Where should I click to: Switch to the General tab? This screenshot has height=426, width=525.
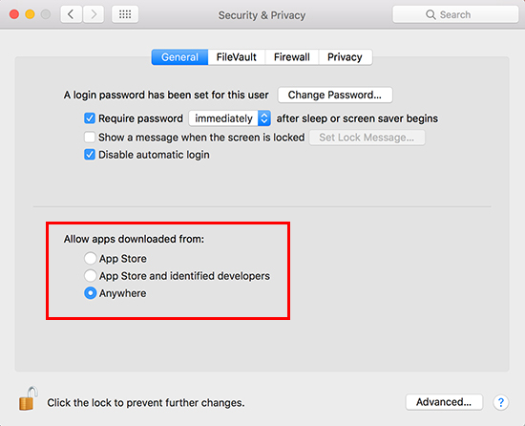click(179, 57)
